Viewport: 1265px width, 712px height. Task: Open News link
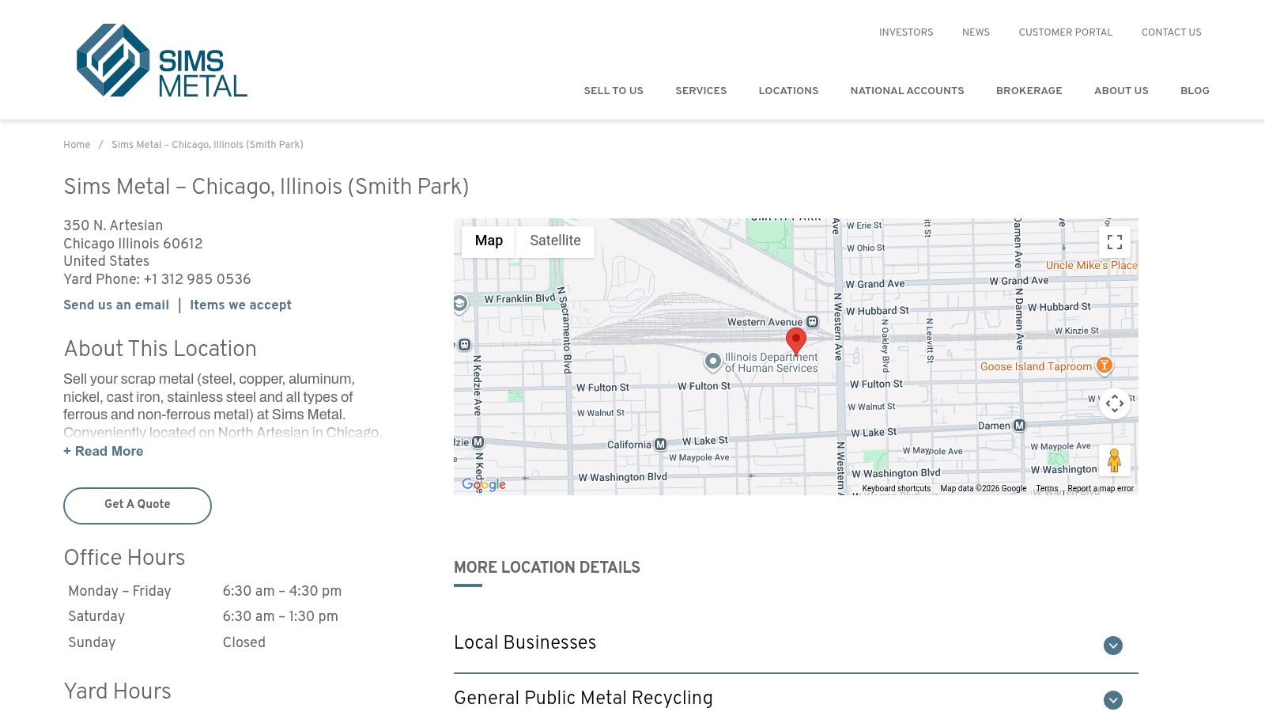pos(976,32)
